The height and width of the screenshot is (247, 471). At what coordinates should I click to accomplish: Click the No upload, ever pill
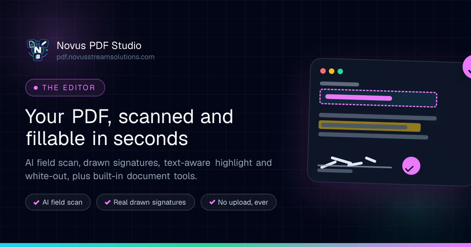239,202
